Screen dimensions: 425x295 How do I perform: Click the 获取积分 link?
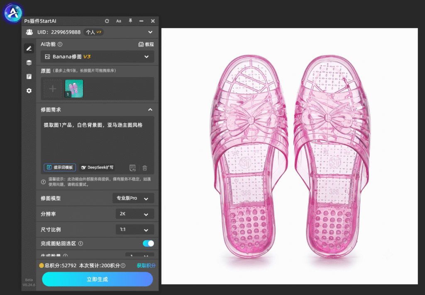pos(146,266)
